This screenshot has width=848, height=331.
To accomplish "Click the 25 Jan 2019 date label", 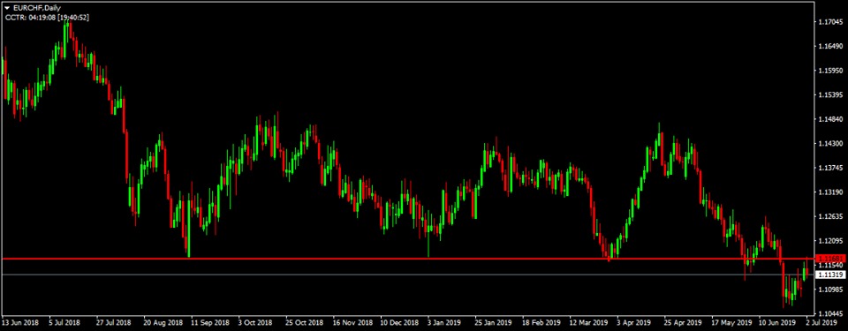I will [x=492, y=322].
